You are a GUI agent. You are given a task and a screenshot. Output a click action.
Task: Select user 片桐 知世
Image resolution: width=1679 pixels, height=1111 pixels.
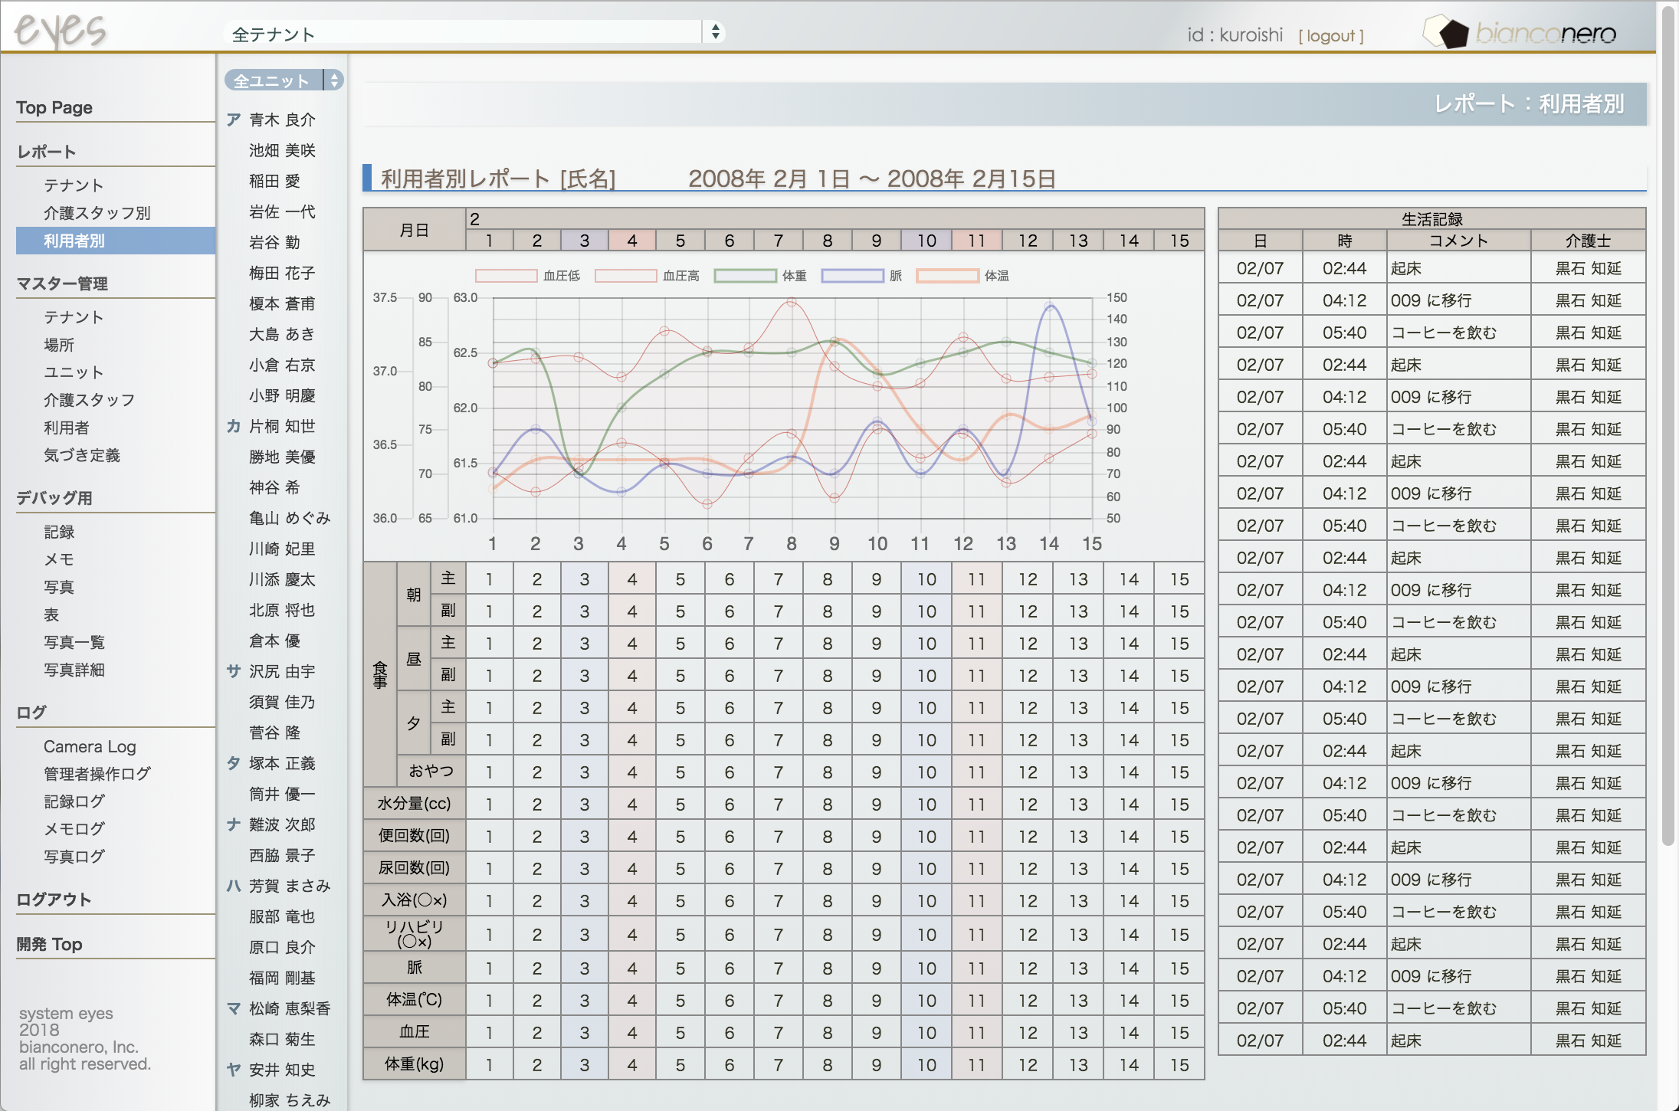(282, 426)
